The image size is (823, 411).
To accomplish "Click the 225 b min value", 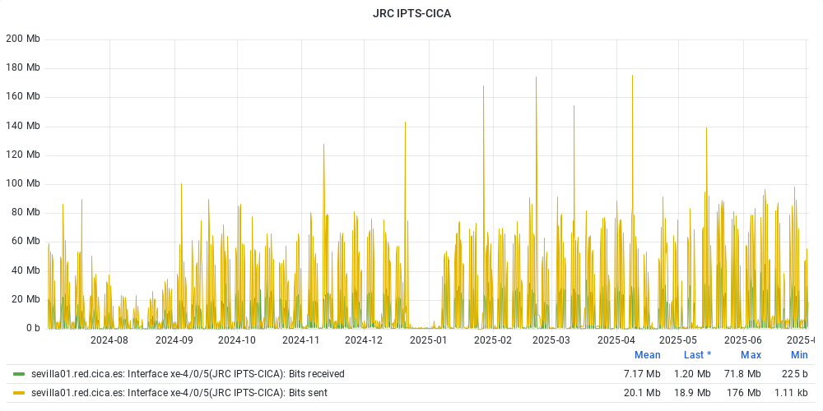I will click(795, 374).
